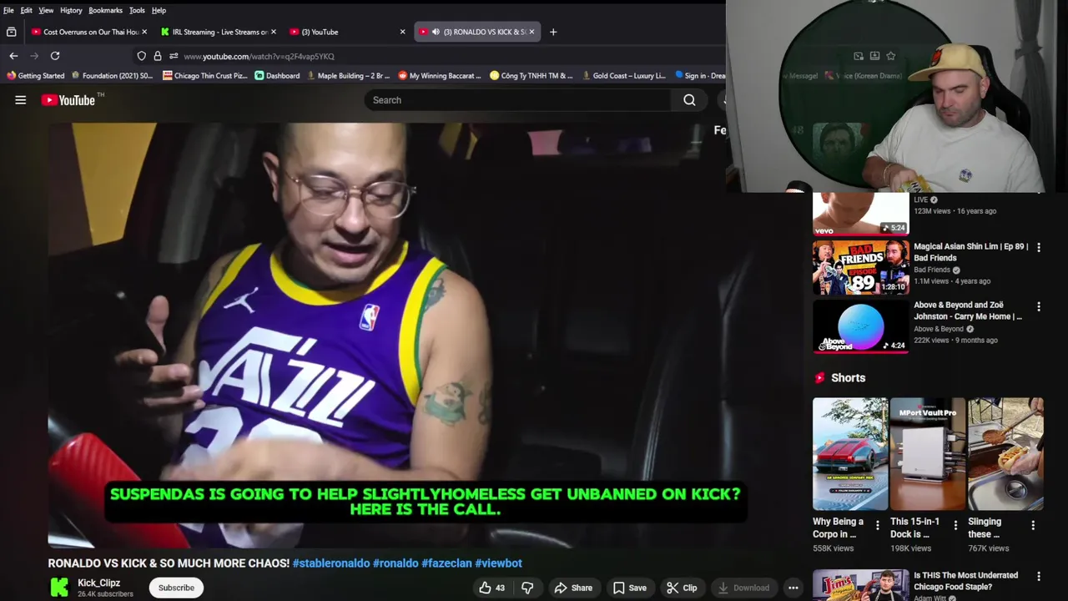Close the RONALDO VS KICK tab

pos(531,32)
